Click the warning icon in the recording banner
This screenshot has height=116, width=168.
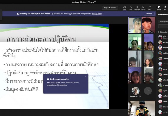pos(18,14)
